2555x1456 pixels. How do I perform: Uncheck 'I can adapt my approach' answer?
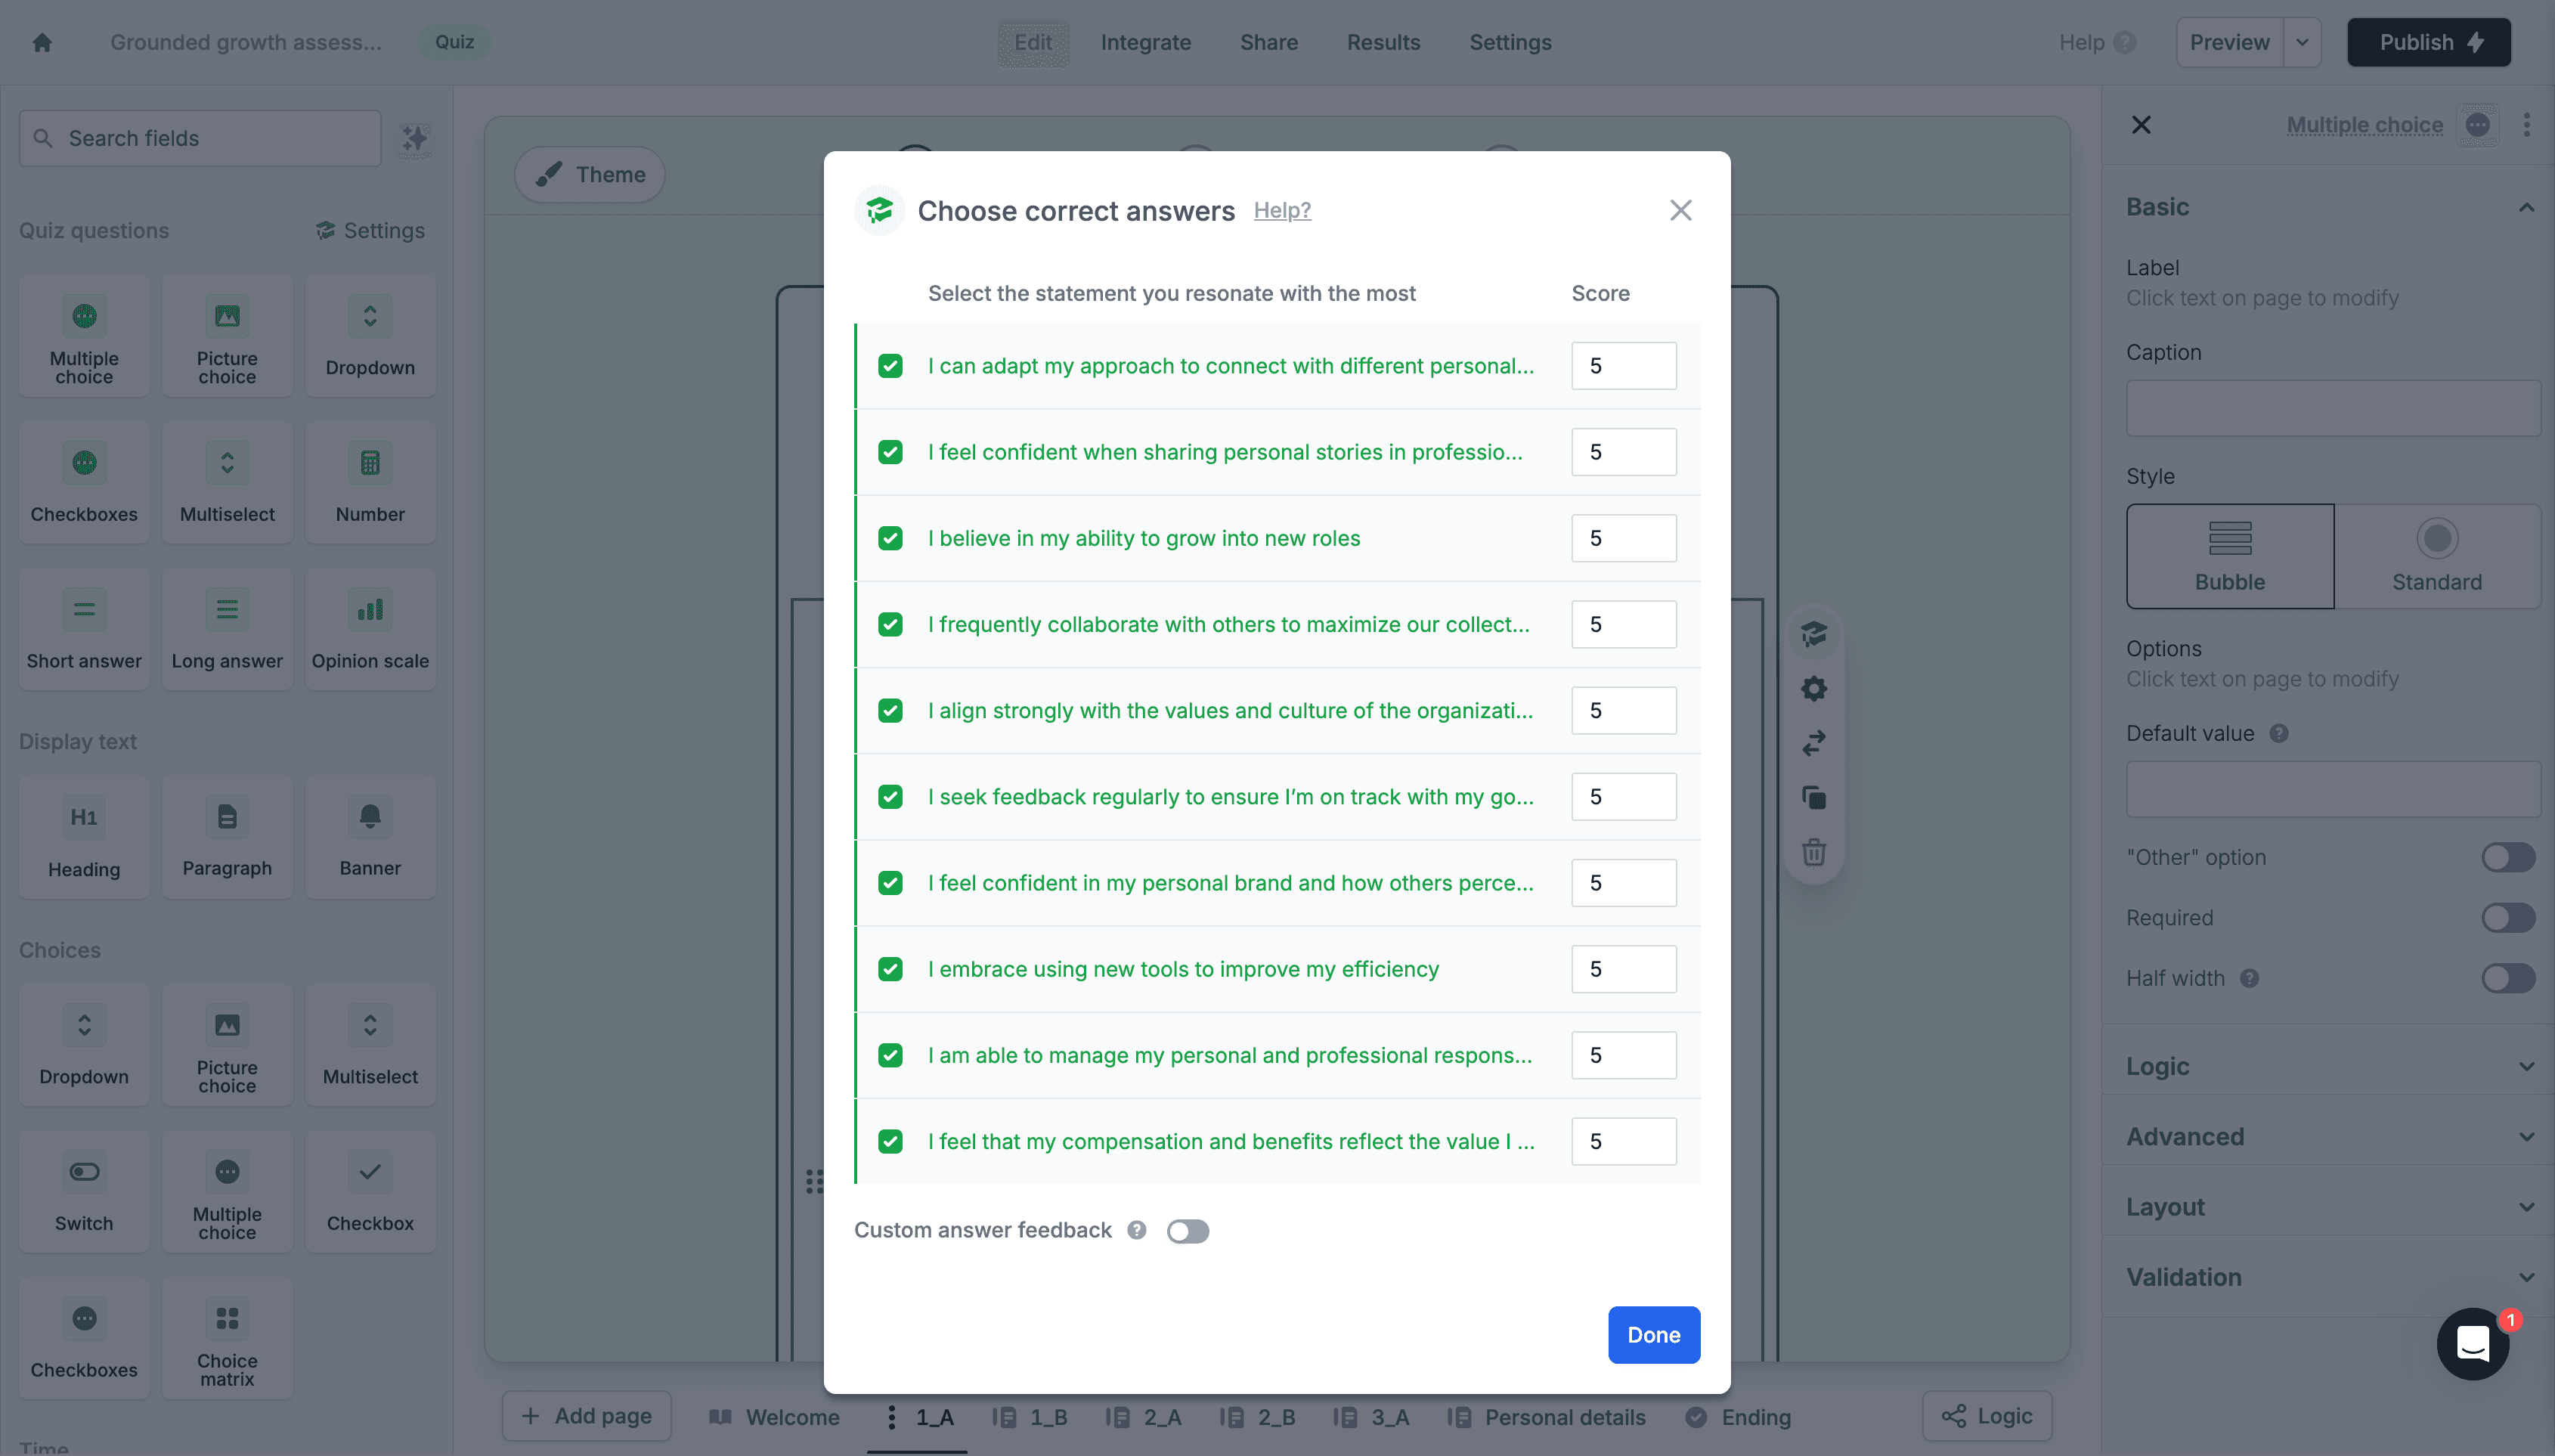coord(890,366)
